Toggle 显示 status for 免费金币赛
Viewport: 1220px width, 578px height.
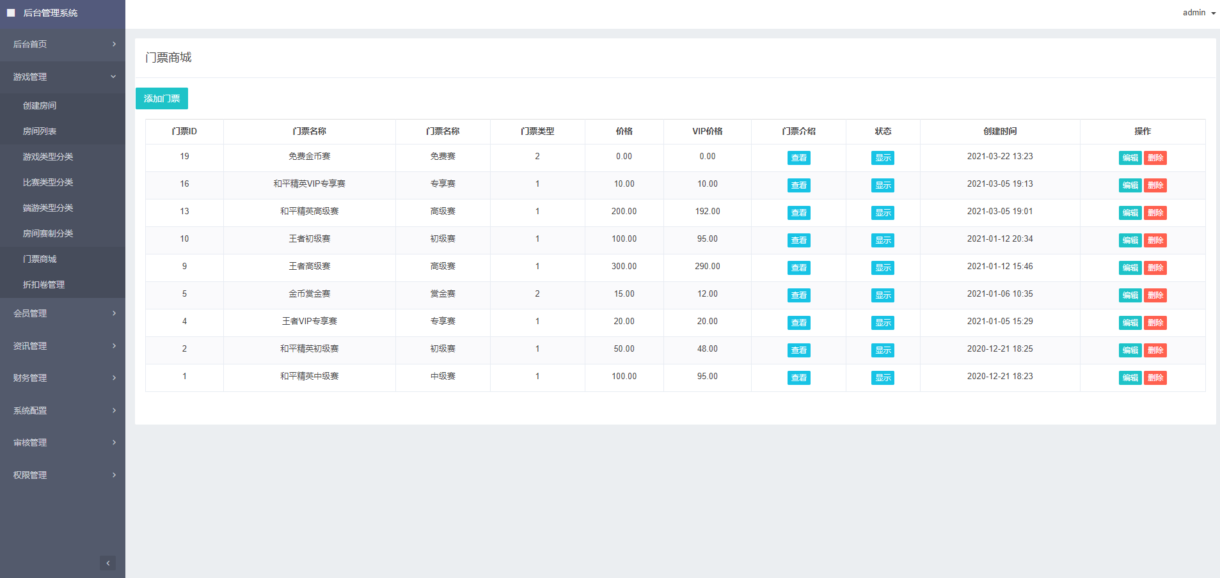[x=882, y=158]
